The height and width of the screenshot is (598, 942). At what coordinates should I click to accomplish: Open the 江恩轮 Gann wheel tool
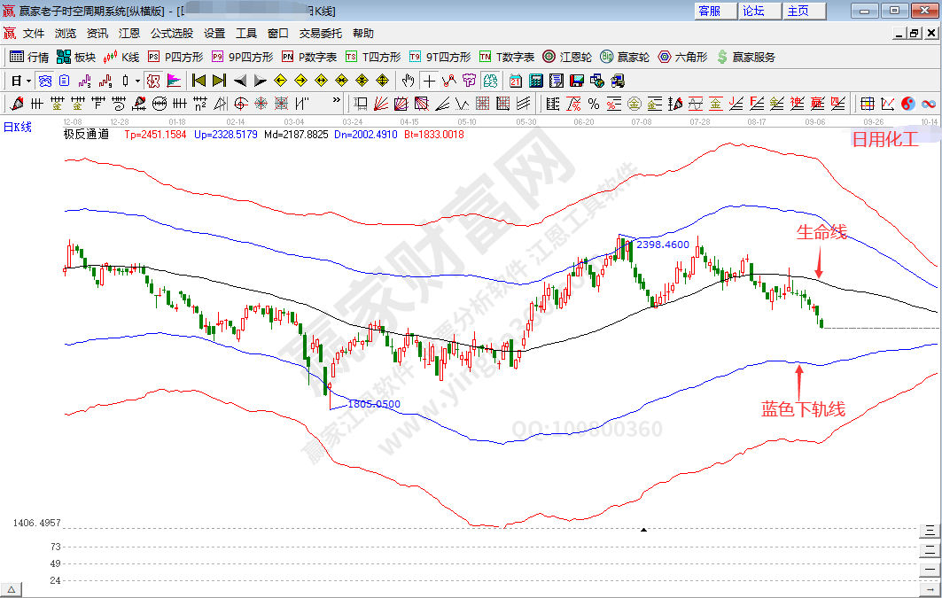pyautogui.click(x=567, y=57)
